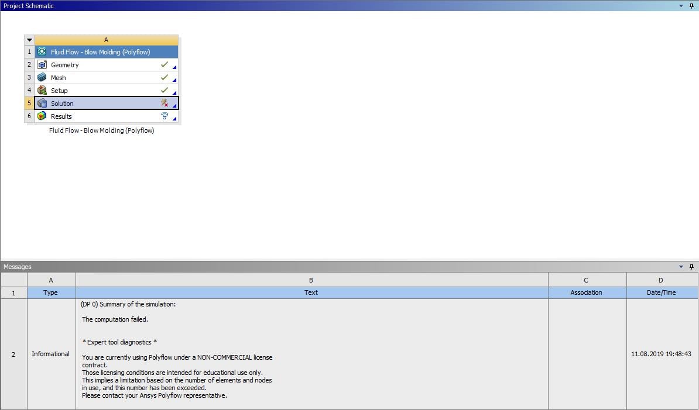Click row number 2 in Messages table
This screenshot has width=699, height=410.
click(x=13, y=354)
